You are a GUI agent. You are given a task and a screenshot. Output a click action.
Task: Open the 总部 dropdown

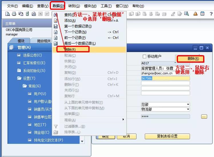click(x=188, y=104)
